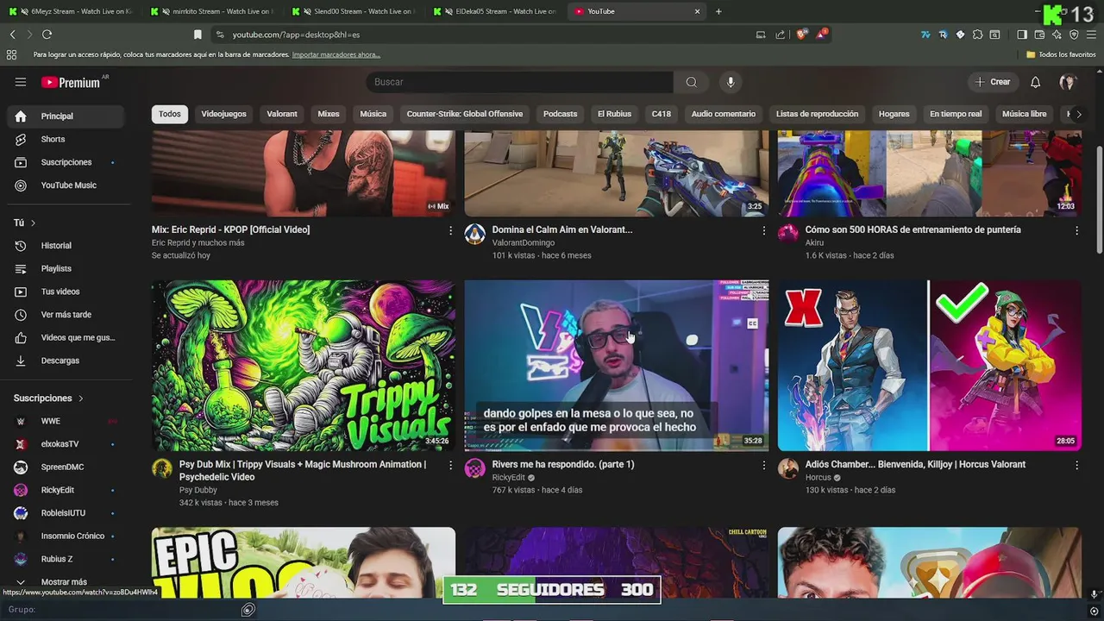Screen dimensions: 1104x621
Task: Open new browser tab
Action: (x=718, y=11)
